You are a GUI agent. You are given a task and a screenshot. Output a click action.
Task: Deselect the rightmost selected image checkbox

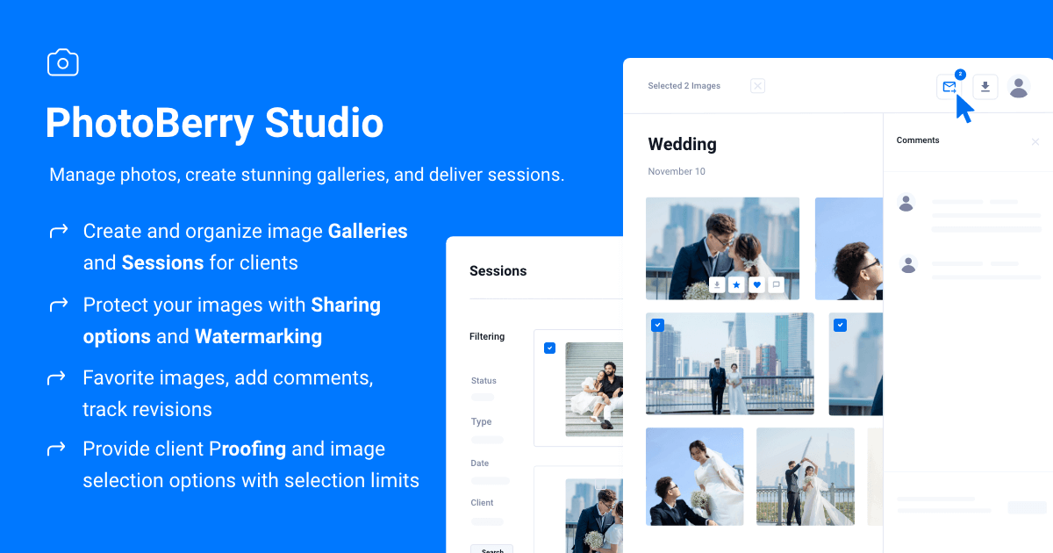[x=840, y=325]
